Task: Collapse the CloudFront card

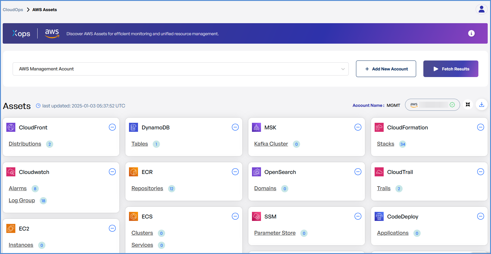Action: [x=112, y=127]
